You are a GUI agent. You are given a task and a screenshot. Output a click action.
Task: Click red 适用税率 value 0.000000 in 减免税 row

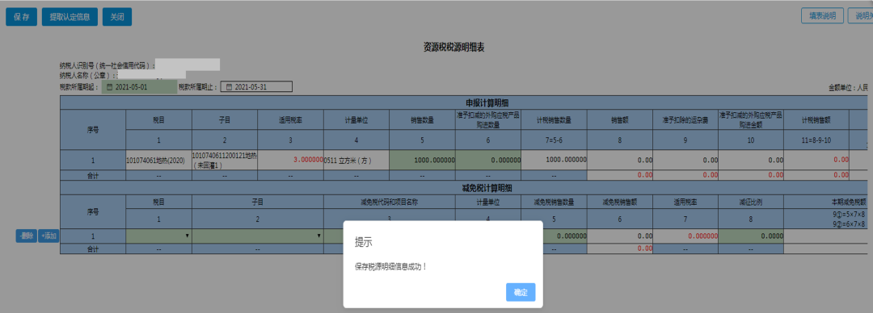click(702, 236)
